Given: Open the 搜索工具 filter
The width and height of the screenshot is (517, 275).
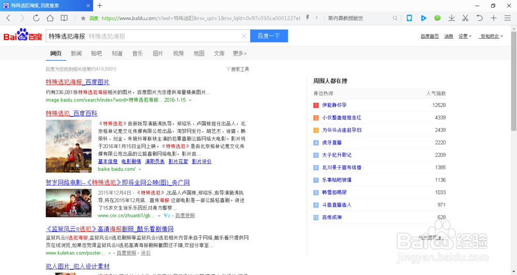Looking at the screenshot, I should point(238,69).
